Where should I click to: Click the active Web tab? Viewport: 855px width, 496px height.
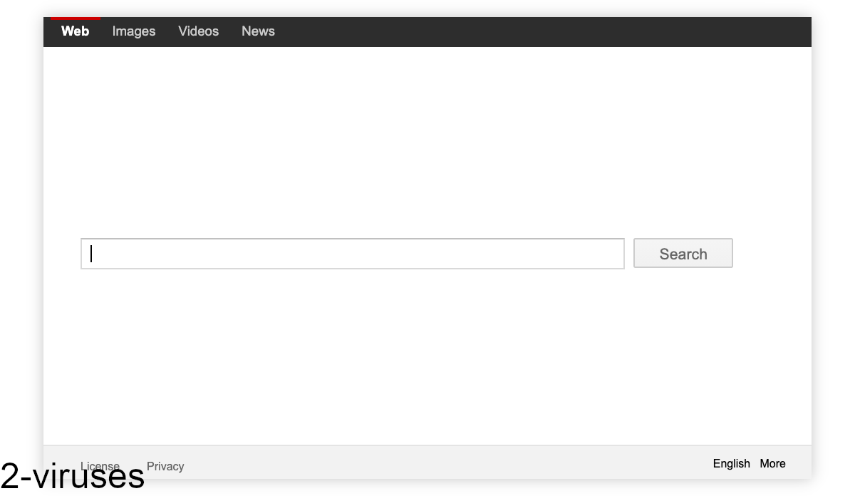point(76,31)
